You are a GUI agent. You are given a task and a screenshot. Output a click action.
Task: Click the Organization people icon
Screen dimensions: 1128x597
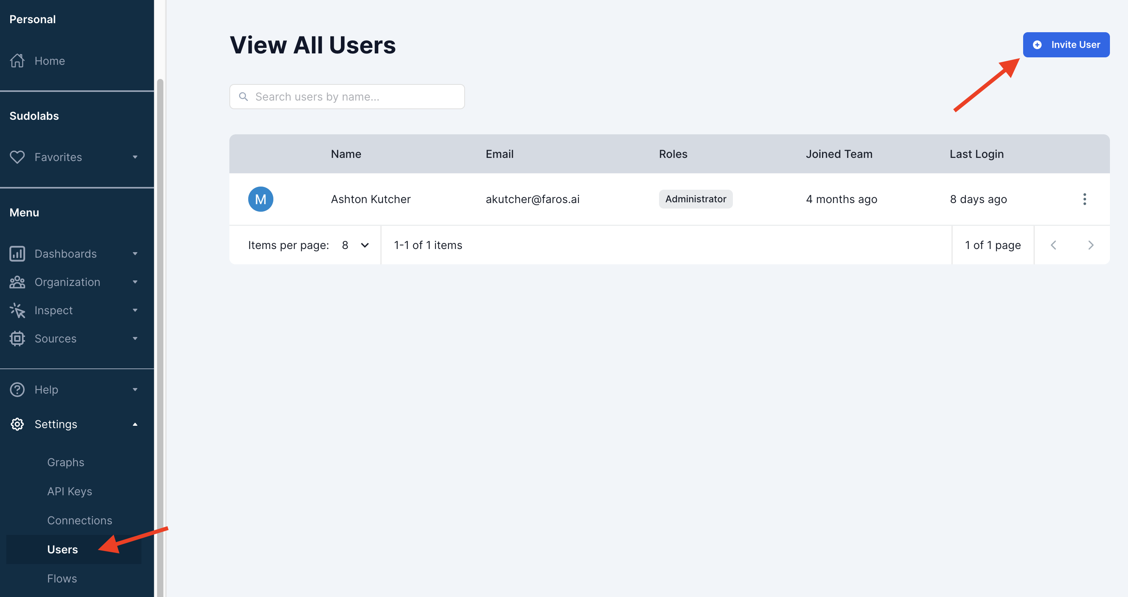[x=17, y=282]
